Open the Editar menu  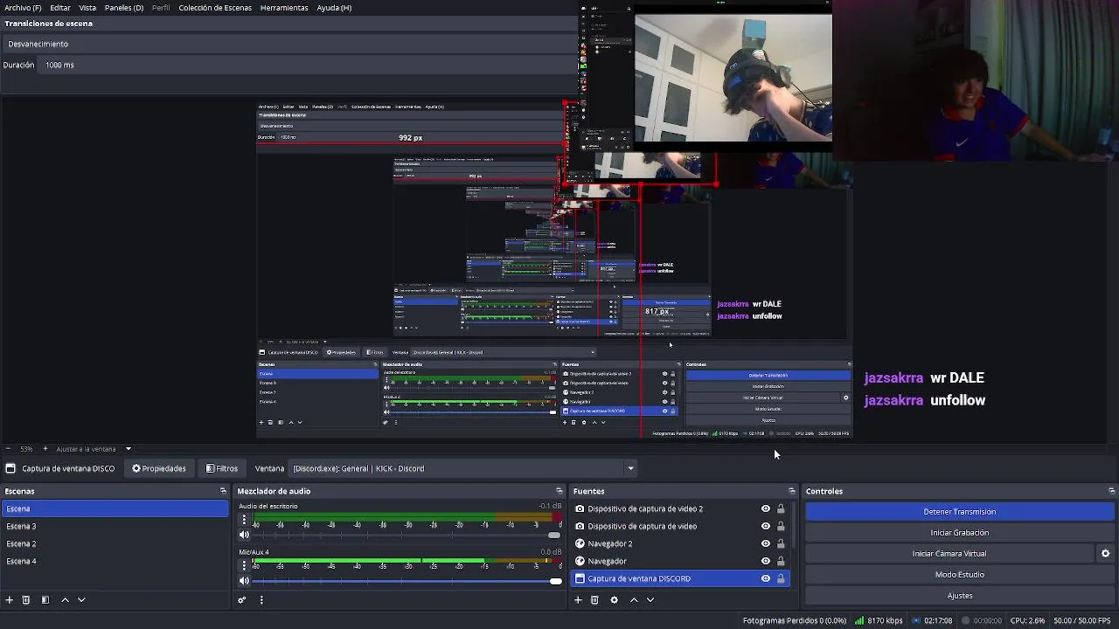point(60,8)
